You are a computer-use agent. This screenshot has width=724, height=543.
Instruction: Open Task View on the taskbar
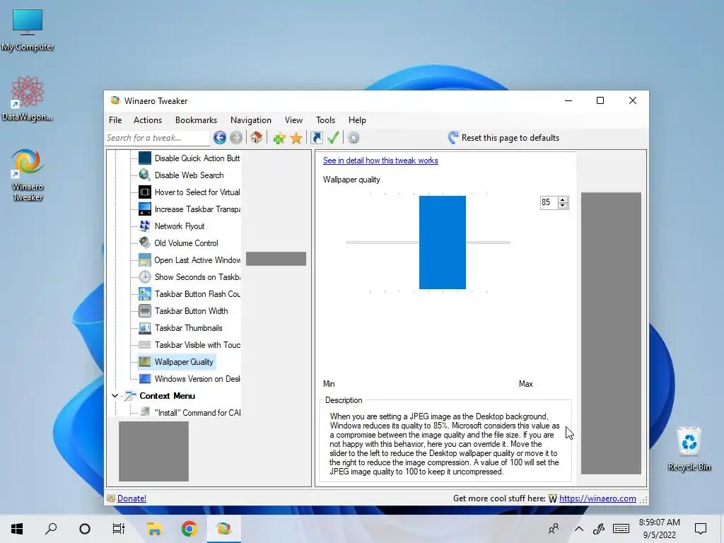[119, 529]
